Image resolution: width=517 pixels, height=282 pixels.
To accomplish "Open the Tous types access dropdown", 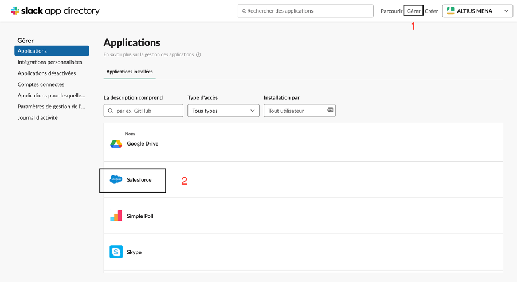I will coord(223,111).
